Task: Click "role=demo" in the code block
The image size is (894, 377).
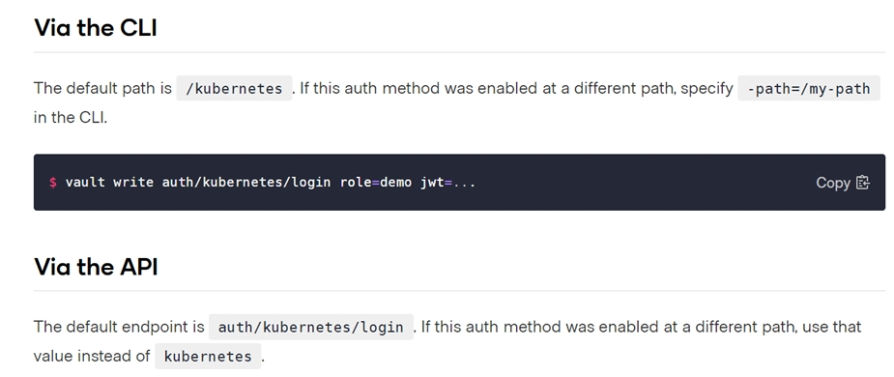Action: click(376, 183)
